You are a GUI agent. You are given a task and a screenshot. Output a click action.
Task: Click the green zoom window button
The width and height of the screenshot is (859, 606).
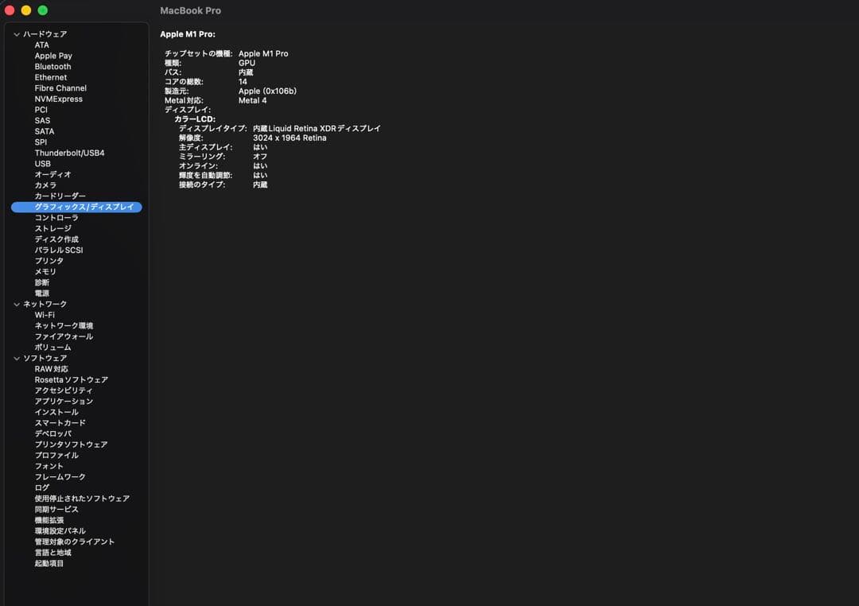click(x=43, y=10)
